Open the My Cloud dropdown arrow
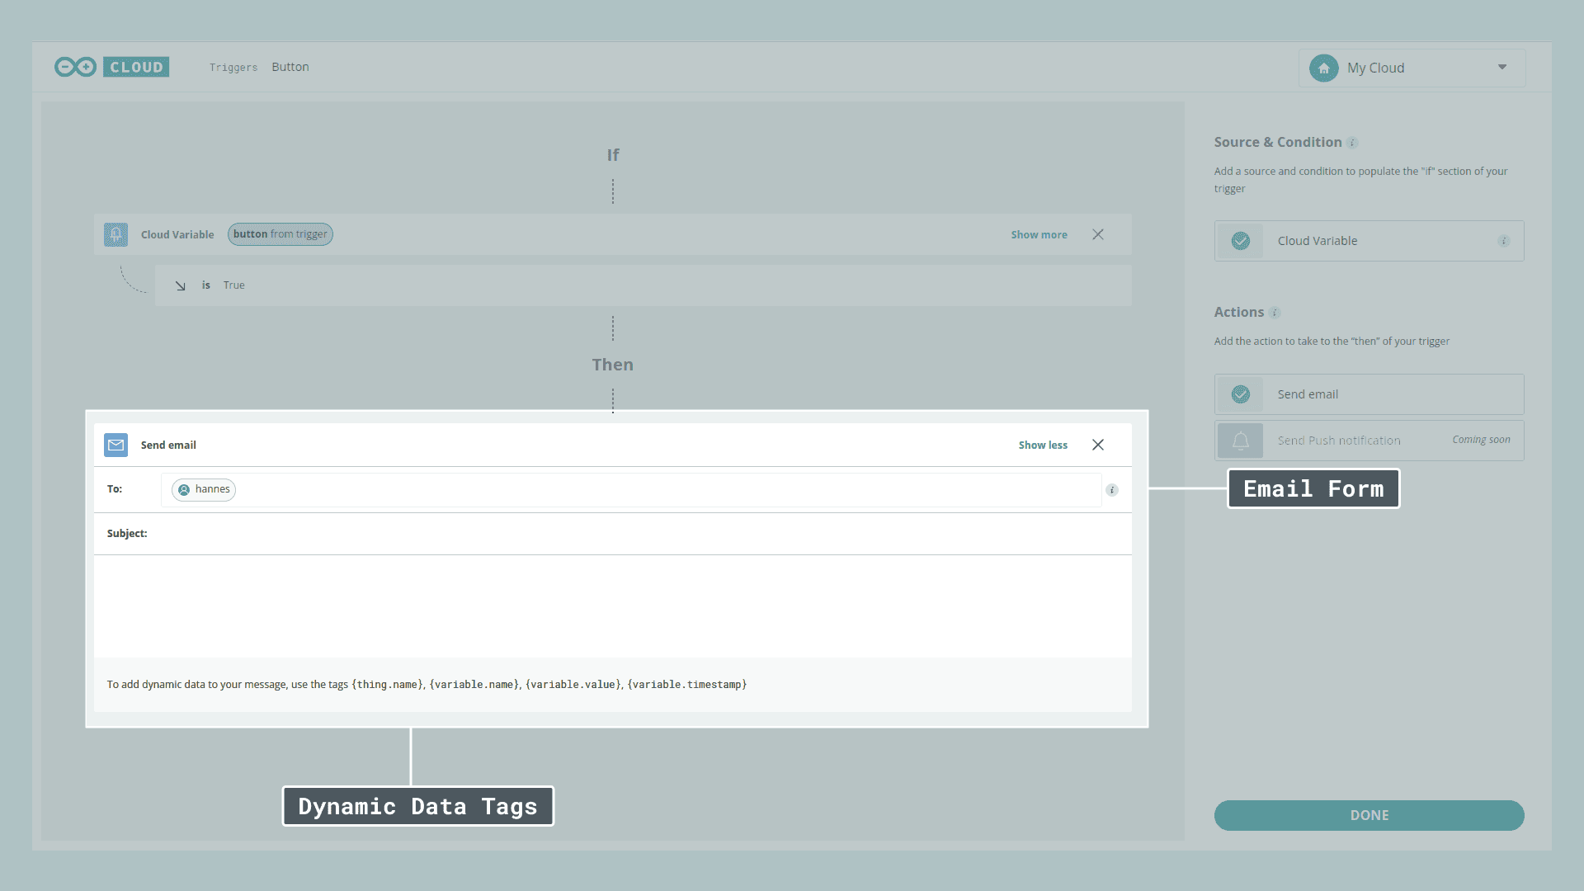1584x891 pixels. point(1502,68)
